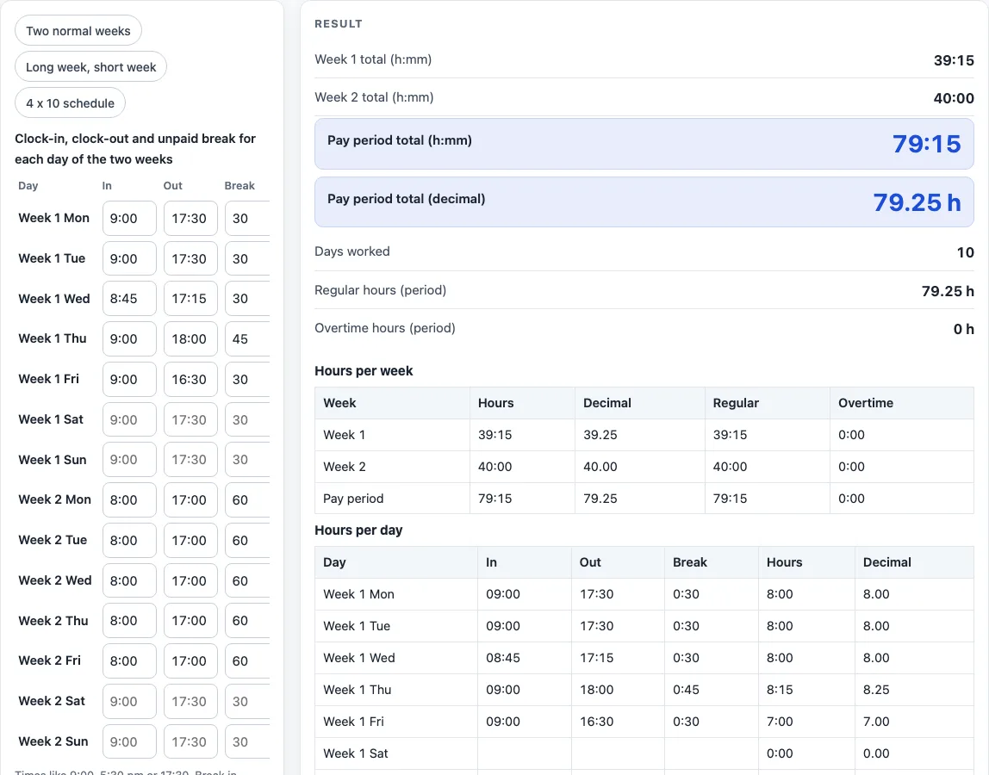Click 7.00 decimal for Week 1 Fri
989x775 pixels.
click(876, 722)
